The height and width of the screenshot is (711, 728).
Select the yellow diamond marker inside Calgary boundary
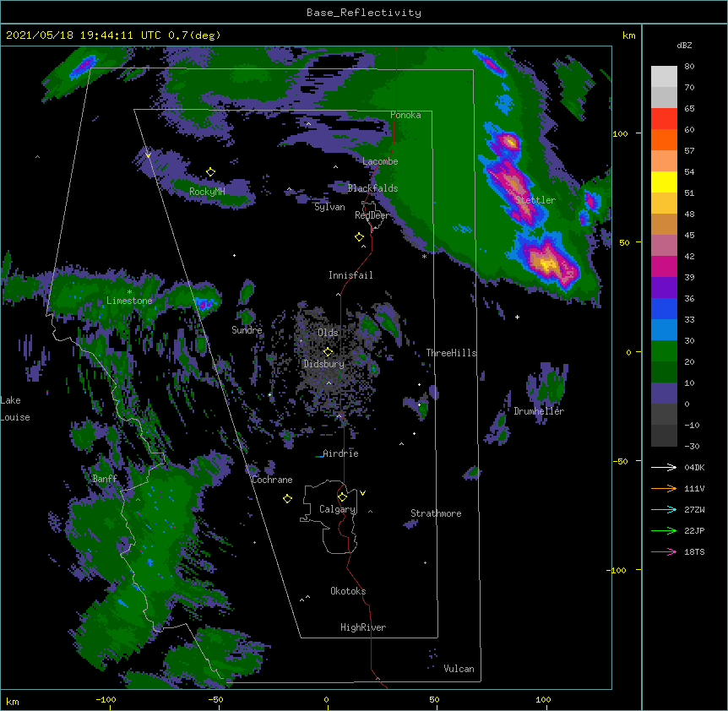342,497
